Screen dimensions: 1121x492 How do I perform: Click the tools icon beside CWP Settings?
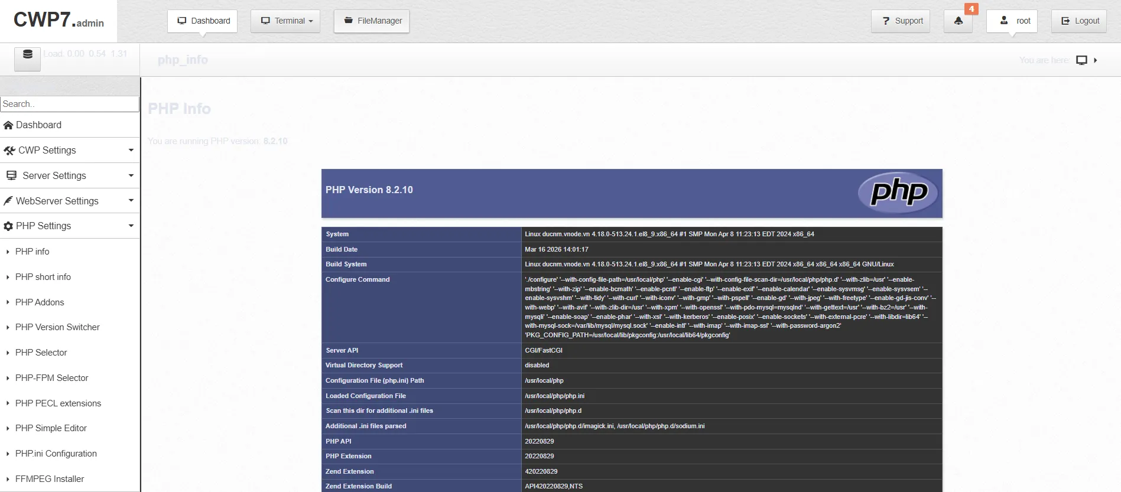pyautogui.click(x=9, y=151)
